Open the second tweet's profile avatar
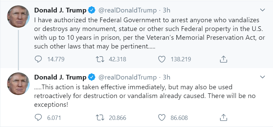The height and width of the screenshot is (127, 273). click(x=18, y=84)
